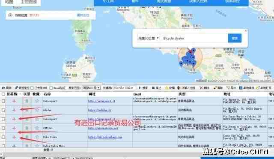The height and width of the screenshot is (159, 274).
Task: Toggle the select-all checkbox in the table header
Action: pos(3,94)
